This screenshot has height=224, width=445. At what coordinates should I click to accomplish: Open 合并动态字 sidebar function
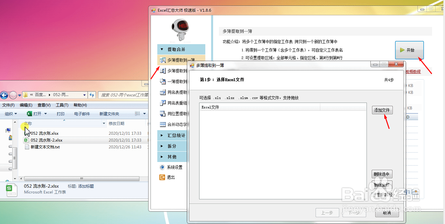pyautogui.click(x=174, y=124)
